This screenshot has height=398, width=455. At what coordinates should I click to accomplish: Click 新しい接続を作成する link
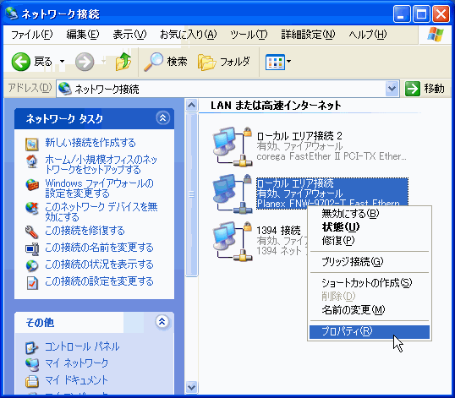[90, 143]
